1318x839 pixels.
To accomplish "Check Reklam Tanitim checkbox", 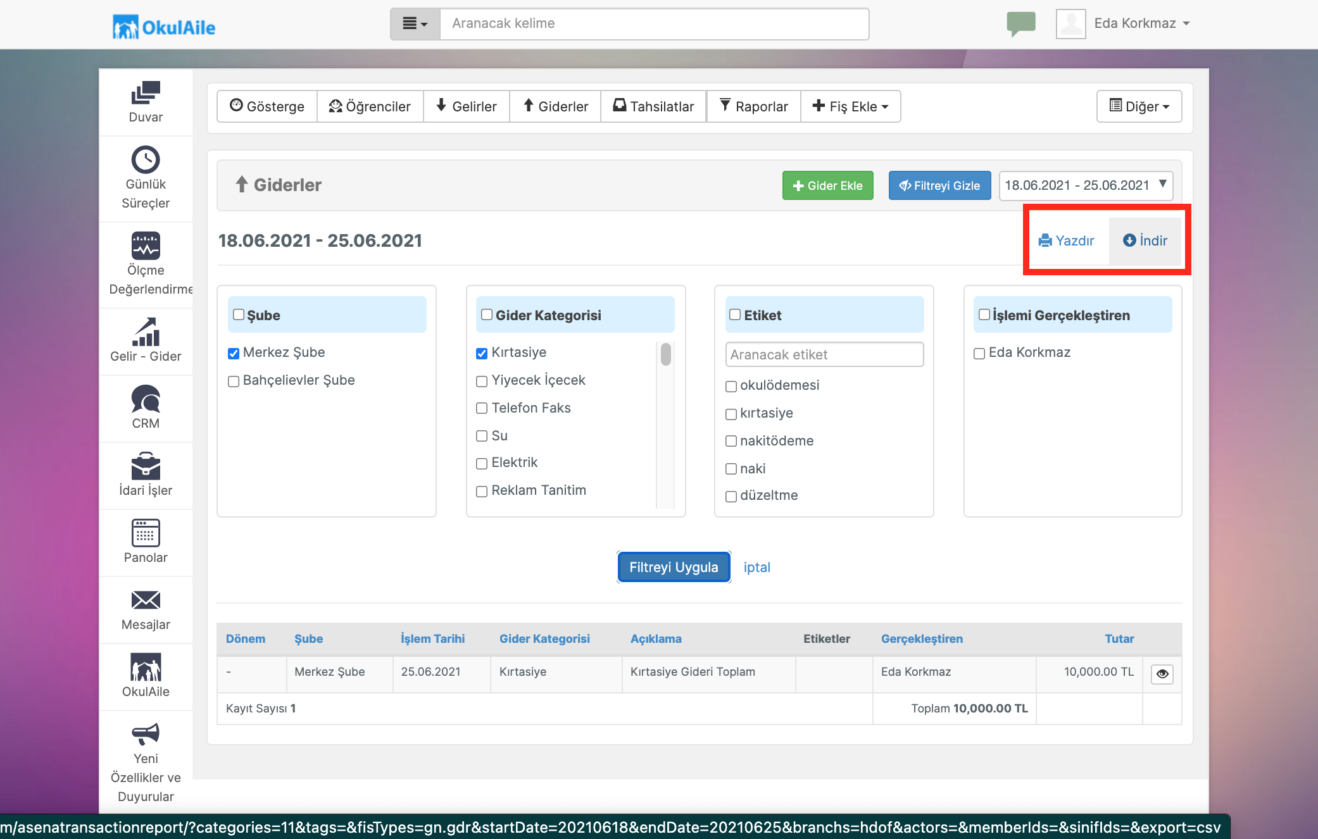I will (482, 491).
